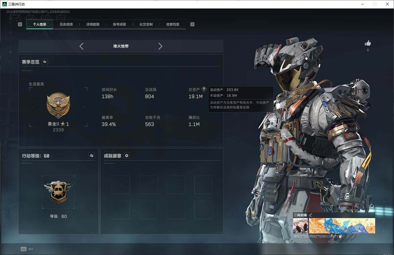Click the rank score 2339
The image size is (394, 255).
tap(58, 130)
